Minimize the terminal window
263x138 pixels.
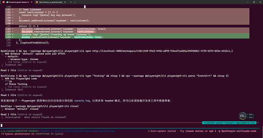coord(248,2)
